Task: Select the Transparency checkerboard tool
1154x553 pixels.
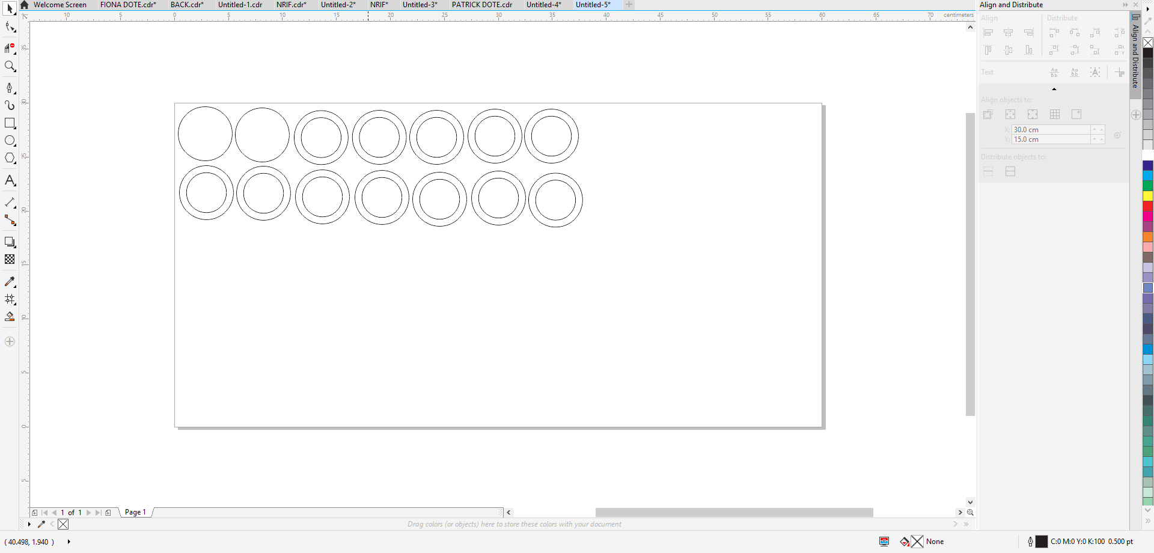Action: (x=10, y=259)
